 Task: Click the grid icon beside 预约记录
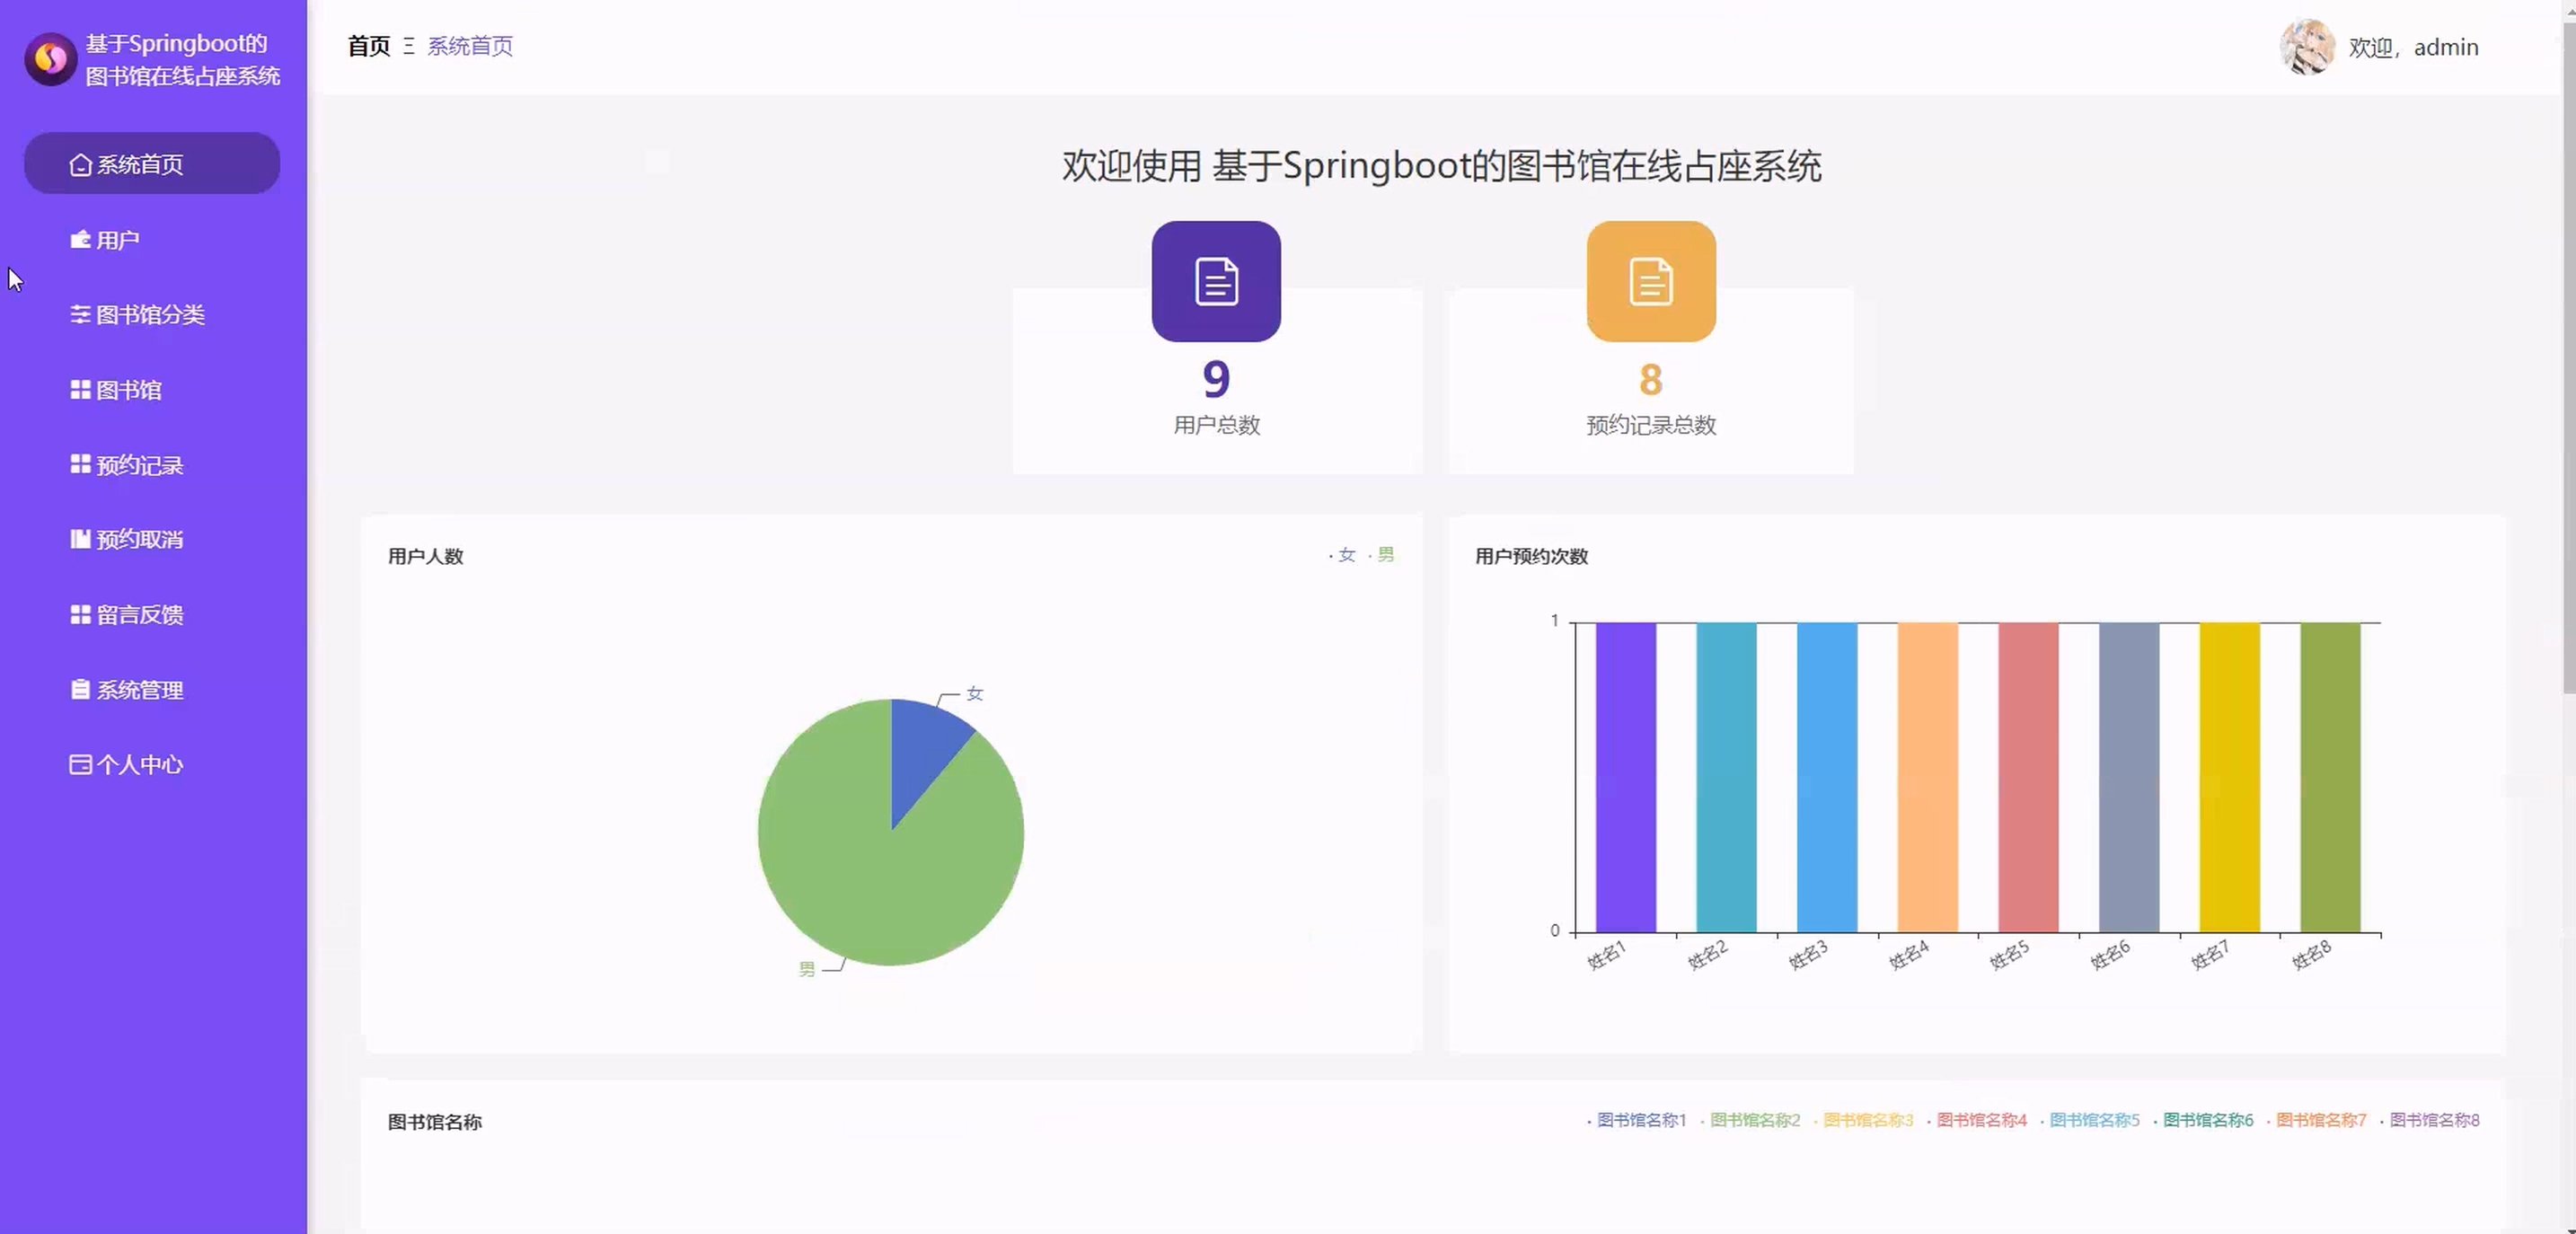click(80, 464)
